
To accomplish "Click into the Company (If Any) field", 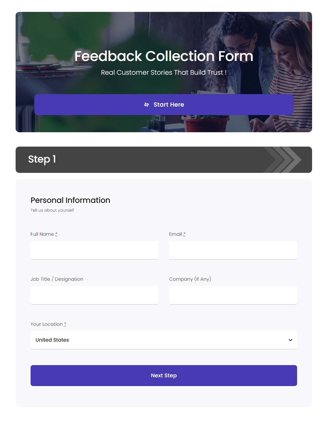I will click(x=233, y=295).
